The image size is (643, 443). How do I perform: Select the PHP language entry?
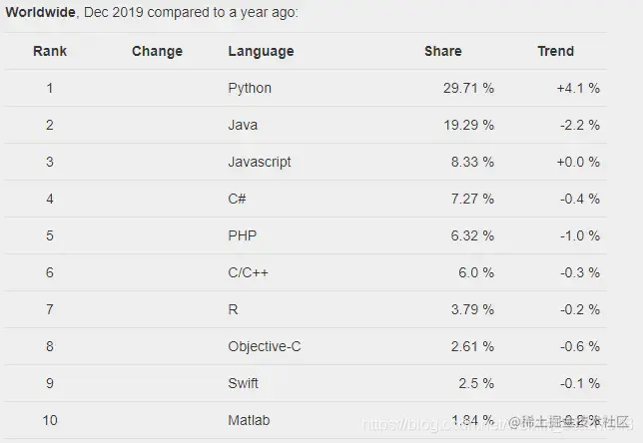click(x=242, y=235)
